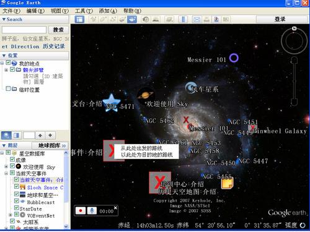Open the 文件(F) menu

(x=11, y=11)
